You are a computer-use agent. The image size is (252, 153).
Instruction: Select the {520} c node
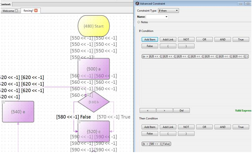click(94, 132)
